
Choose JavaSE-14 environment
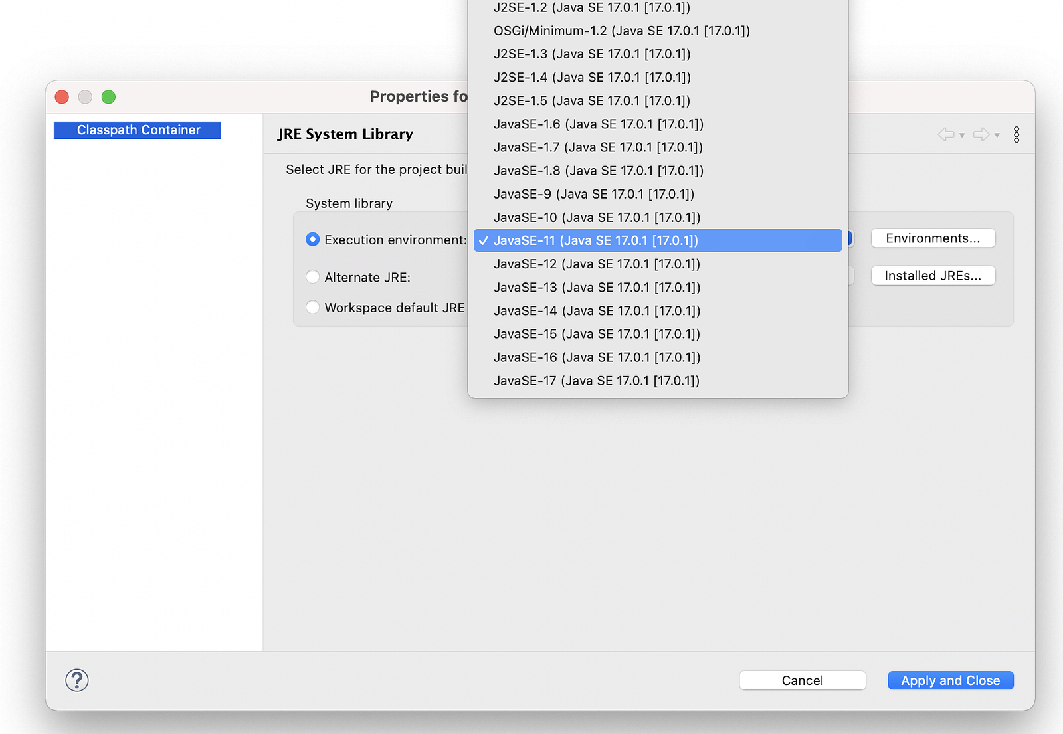pos(658,310)
